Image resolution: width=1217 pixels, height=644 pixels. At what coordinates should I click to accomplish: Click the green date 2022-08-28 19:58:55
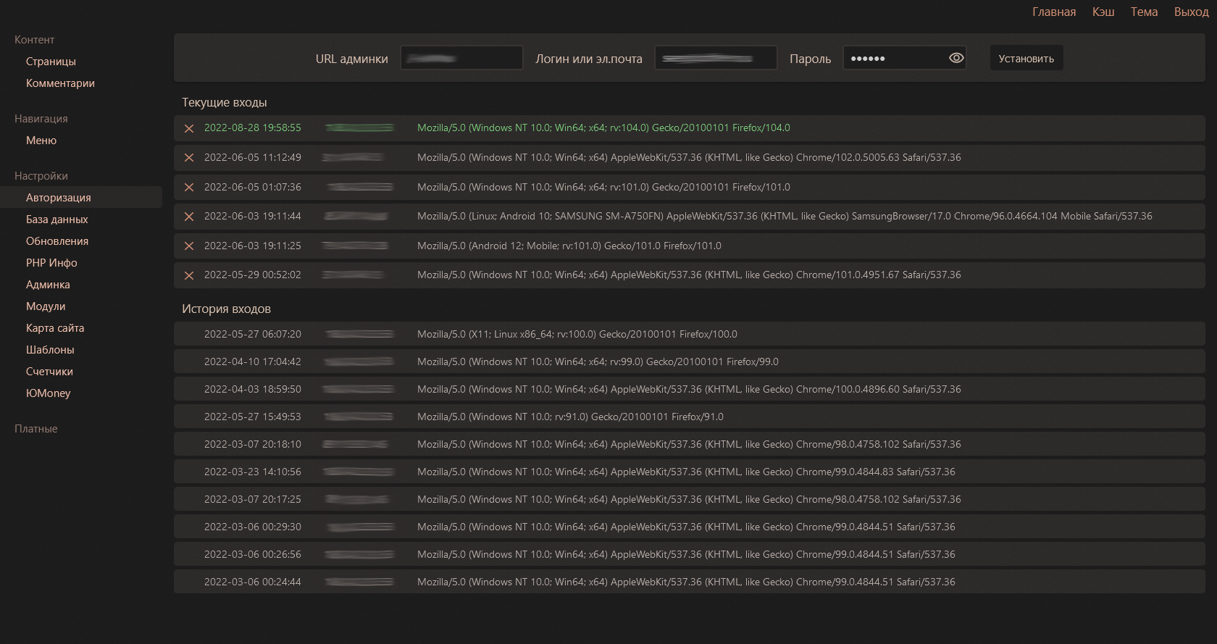click(253, 127)
